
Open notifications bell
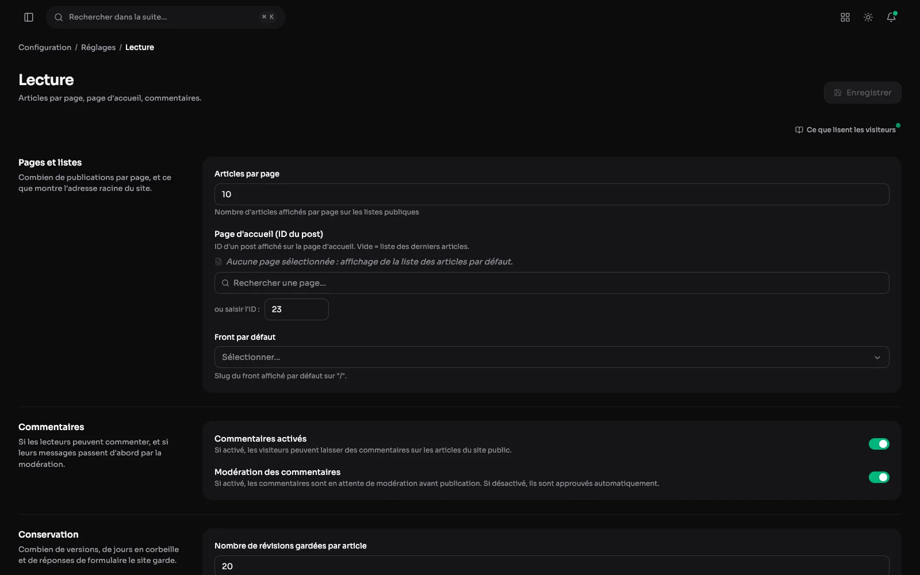[x=891, y=17]
